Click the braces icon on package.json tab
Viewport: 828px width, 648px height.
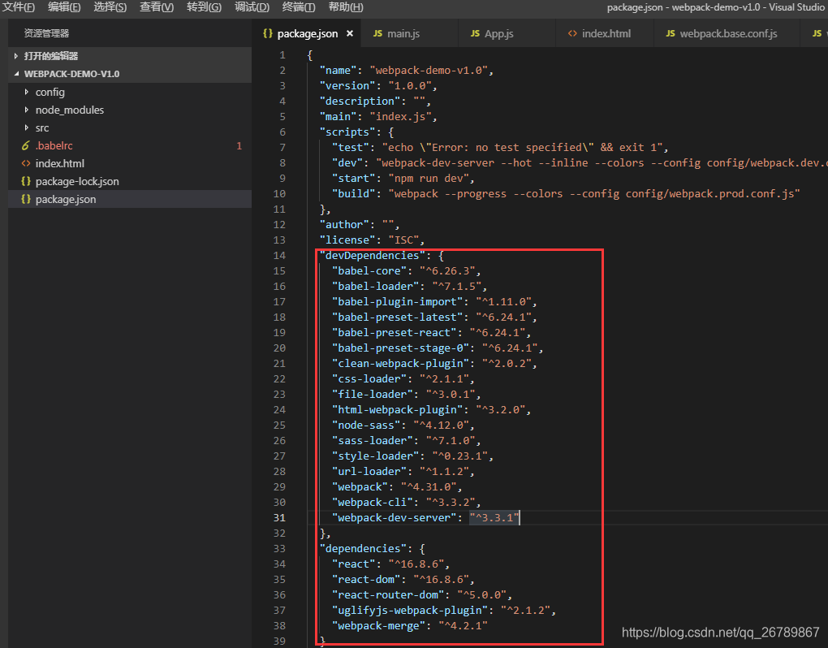[x=268, y=33]
